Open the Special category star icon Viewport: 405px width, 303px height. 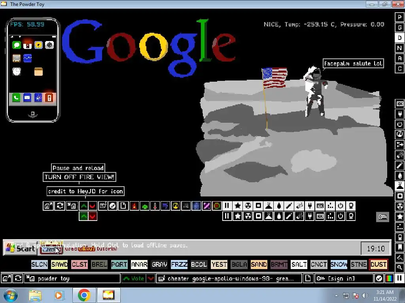[x=399, y=217]
